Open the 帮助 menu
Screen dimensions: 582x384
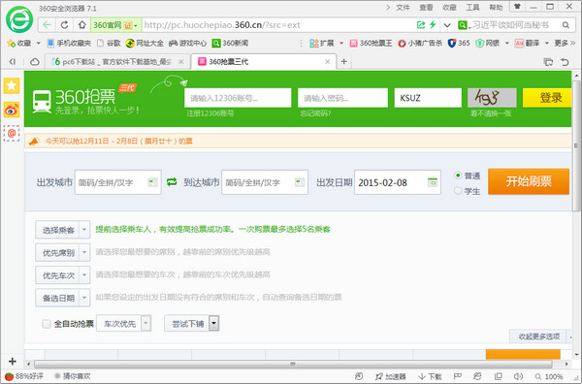496,7
